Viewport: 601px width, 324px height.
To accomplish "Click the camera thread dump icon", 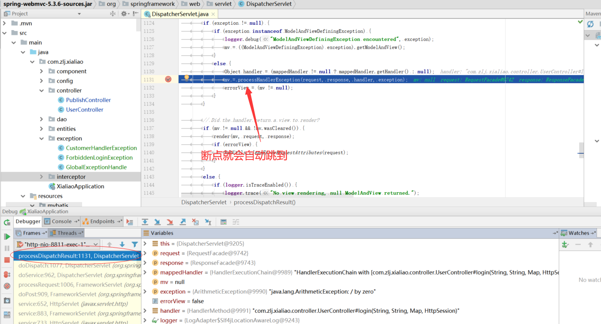I will [7, 301].
